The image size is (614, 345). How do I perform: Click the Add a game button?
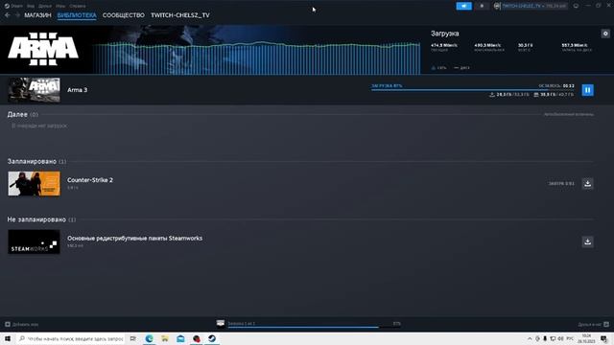point(21,324)
